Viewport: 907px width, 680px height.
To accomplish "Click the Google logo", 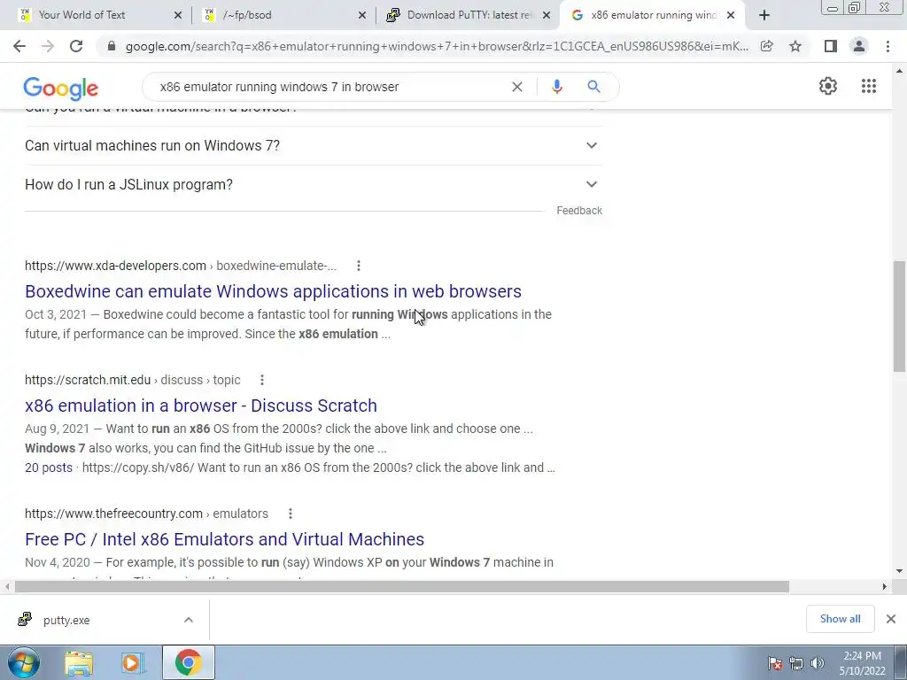I will coord(61,89).
